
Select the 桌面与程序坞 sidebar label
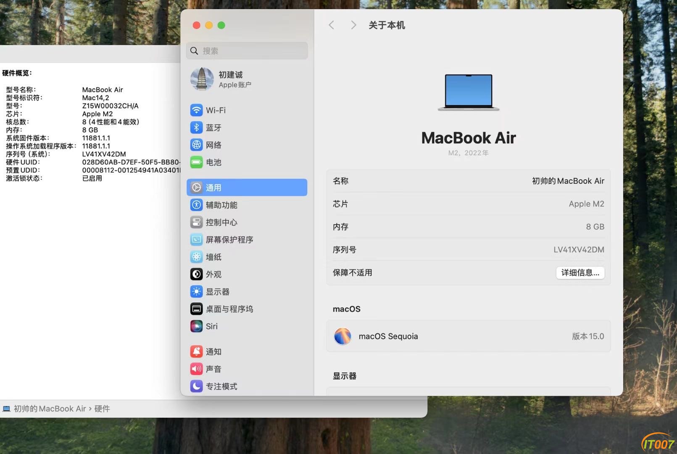(x=229, y=309)
